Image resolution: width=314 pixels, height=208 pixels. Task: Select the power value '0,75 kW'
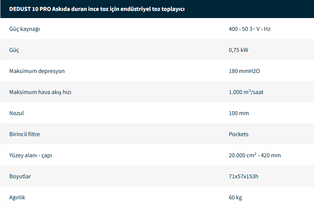pos(238,50)
